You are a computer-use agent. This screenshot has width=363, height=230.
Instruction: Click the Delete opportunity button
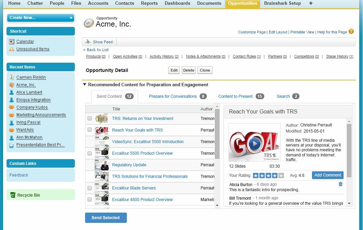[189, 70]
